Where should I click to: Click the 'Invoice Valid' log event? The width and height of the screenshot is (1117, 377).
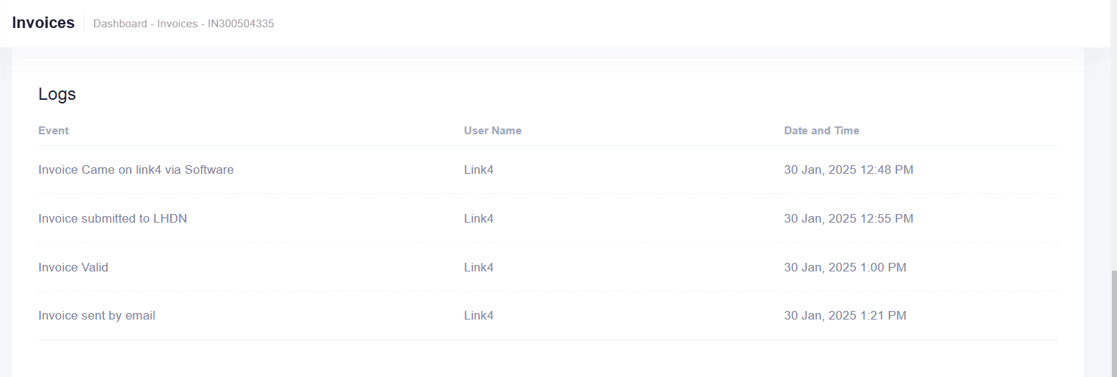(73, 267)
